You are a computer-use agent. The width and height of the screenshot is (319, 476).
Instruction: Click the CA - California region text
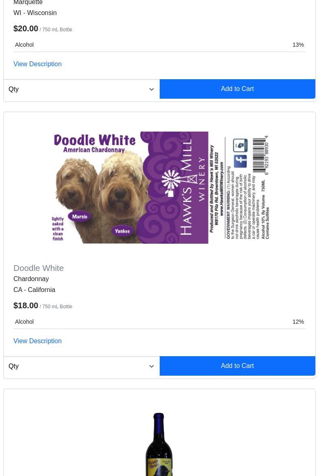point(34,290)
